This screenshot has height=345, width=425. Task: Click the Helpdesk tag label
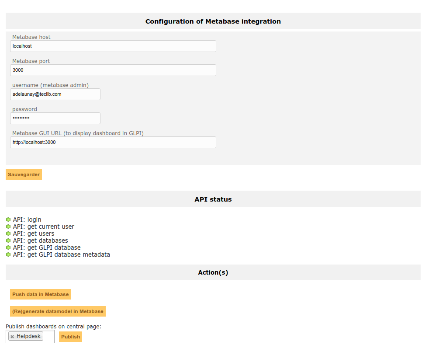coord(28,336)
